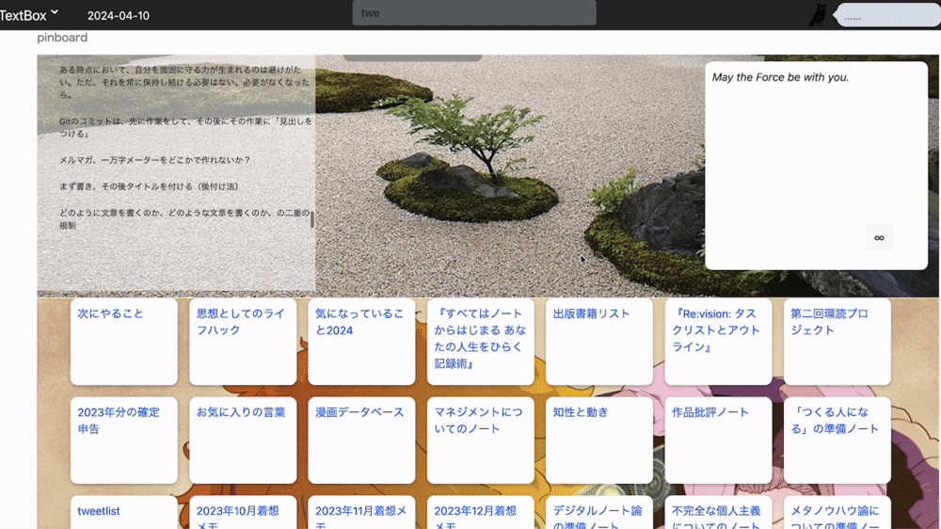
Task: Click the pinboard heading
Action: point(62,38)
